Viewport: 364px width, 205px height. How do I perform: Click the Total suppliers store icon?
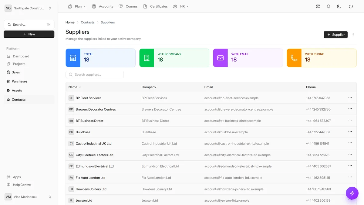click(73, 58)
